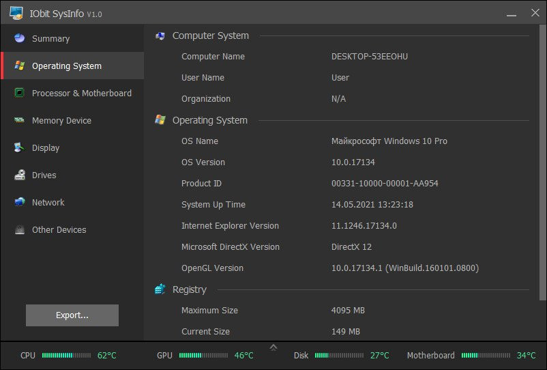This screenshot has width=547, height=370.
Task: Click the vertical scrollbar of details pane
Action: point(542,162)
